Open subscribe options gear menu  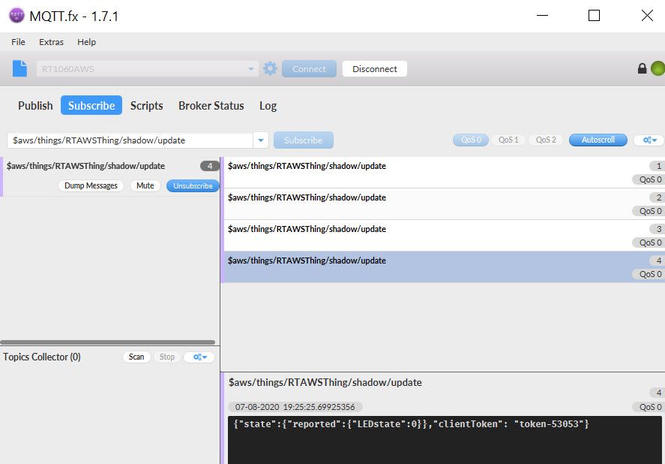(649, 140)
